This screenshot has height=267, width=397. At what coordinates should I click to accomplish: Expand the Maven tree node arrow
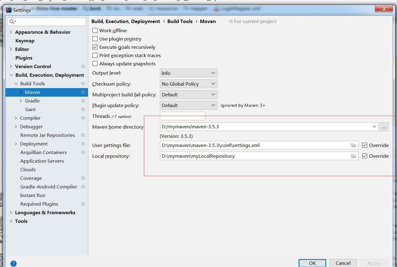click(x=21, y=92)
